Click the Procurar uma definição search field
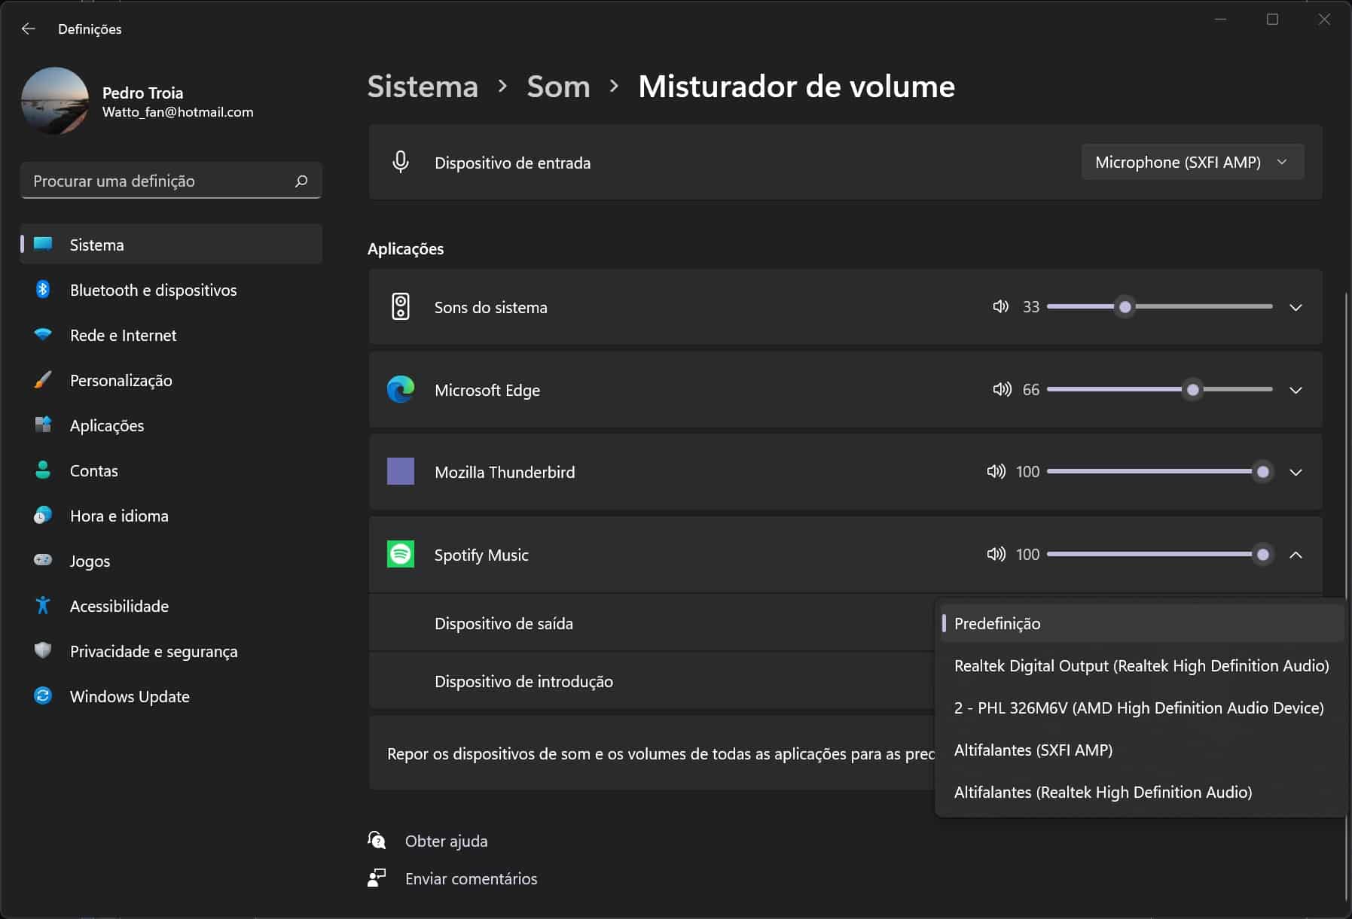1352x919 pixels. pos(158,181)
